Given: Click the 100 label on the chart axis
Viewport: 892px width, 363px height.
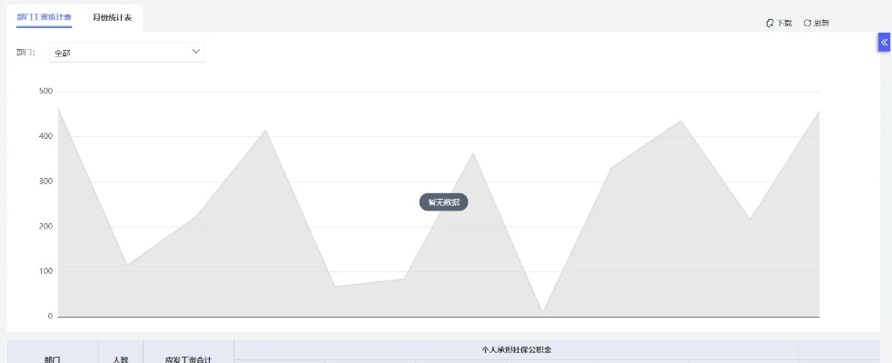Looking at the screenshot, I should [45, 271].
